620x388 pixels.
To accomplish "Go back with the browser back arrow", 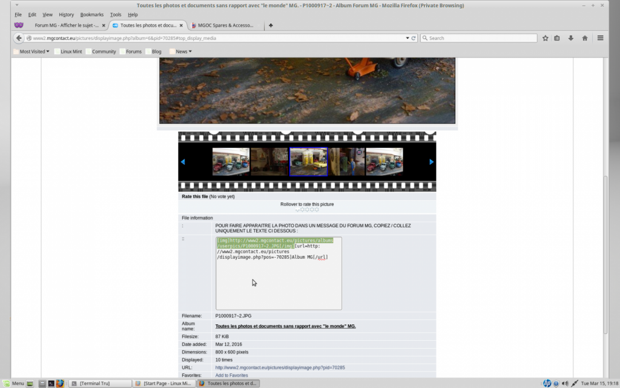I will click(x=19, y=38).
